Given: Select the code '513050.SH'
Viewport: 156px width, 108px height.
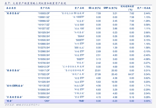Looking at the screenshot, I should click(x=44, y=93).
